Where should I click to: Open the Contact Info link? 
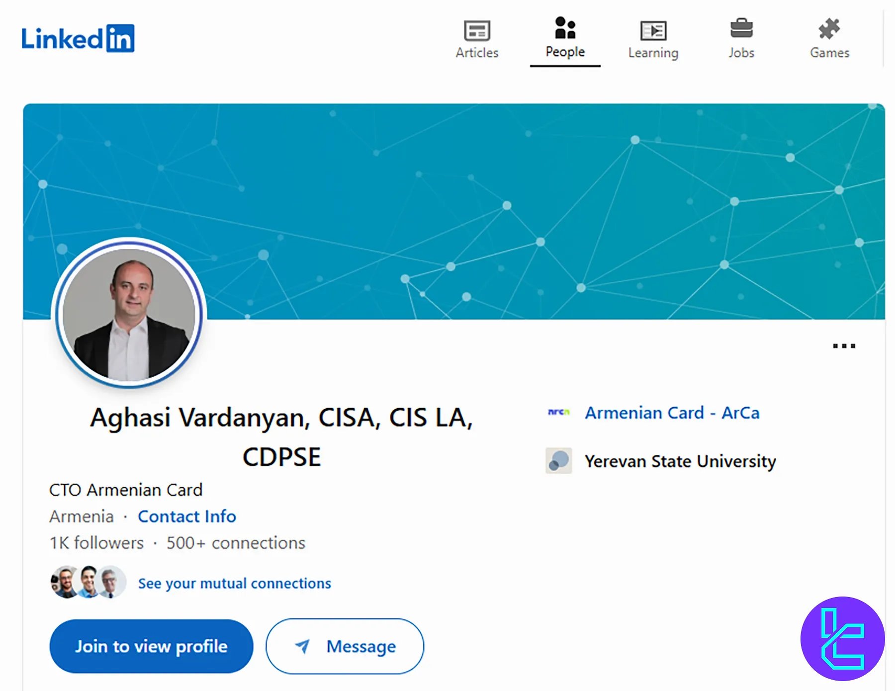pos(186,517)
